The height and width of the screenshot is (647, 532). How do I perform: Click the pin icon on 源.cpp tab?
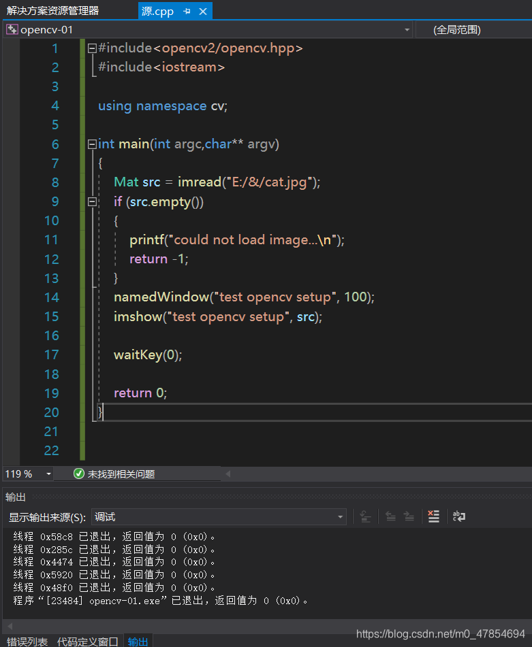coord(187,11)
